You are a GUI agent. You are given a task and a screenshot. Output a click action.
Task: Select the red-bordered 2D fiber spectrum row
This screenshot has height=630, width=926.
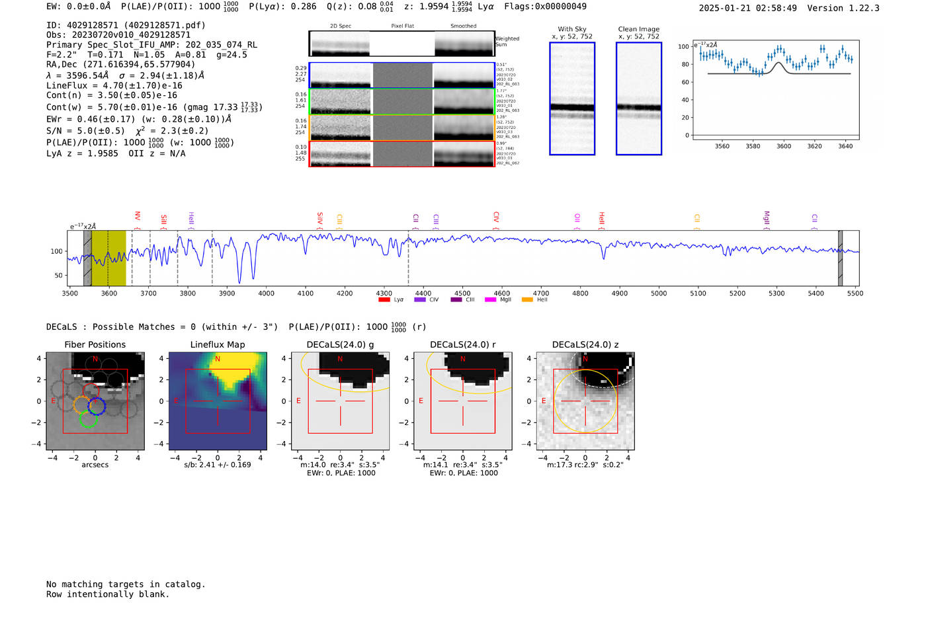(x=402, y=154)
